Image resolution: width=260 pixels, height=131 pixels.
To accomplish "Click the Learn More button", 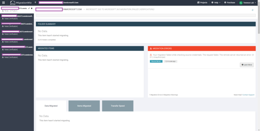I will click(246, 65).
